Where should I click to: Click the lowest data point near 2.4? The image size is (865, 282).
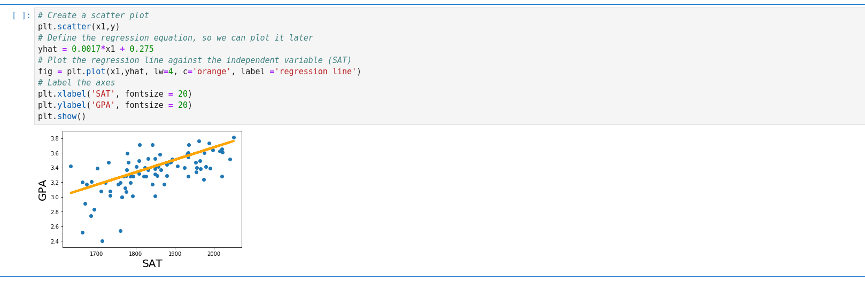pyautogui.click(x=102, y=241)
